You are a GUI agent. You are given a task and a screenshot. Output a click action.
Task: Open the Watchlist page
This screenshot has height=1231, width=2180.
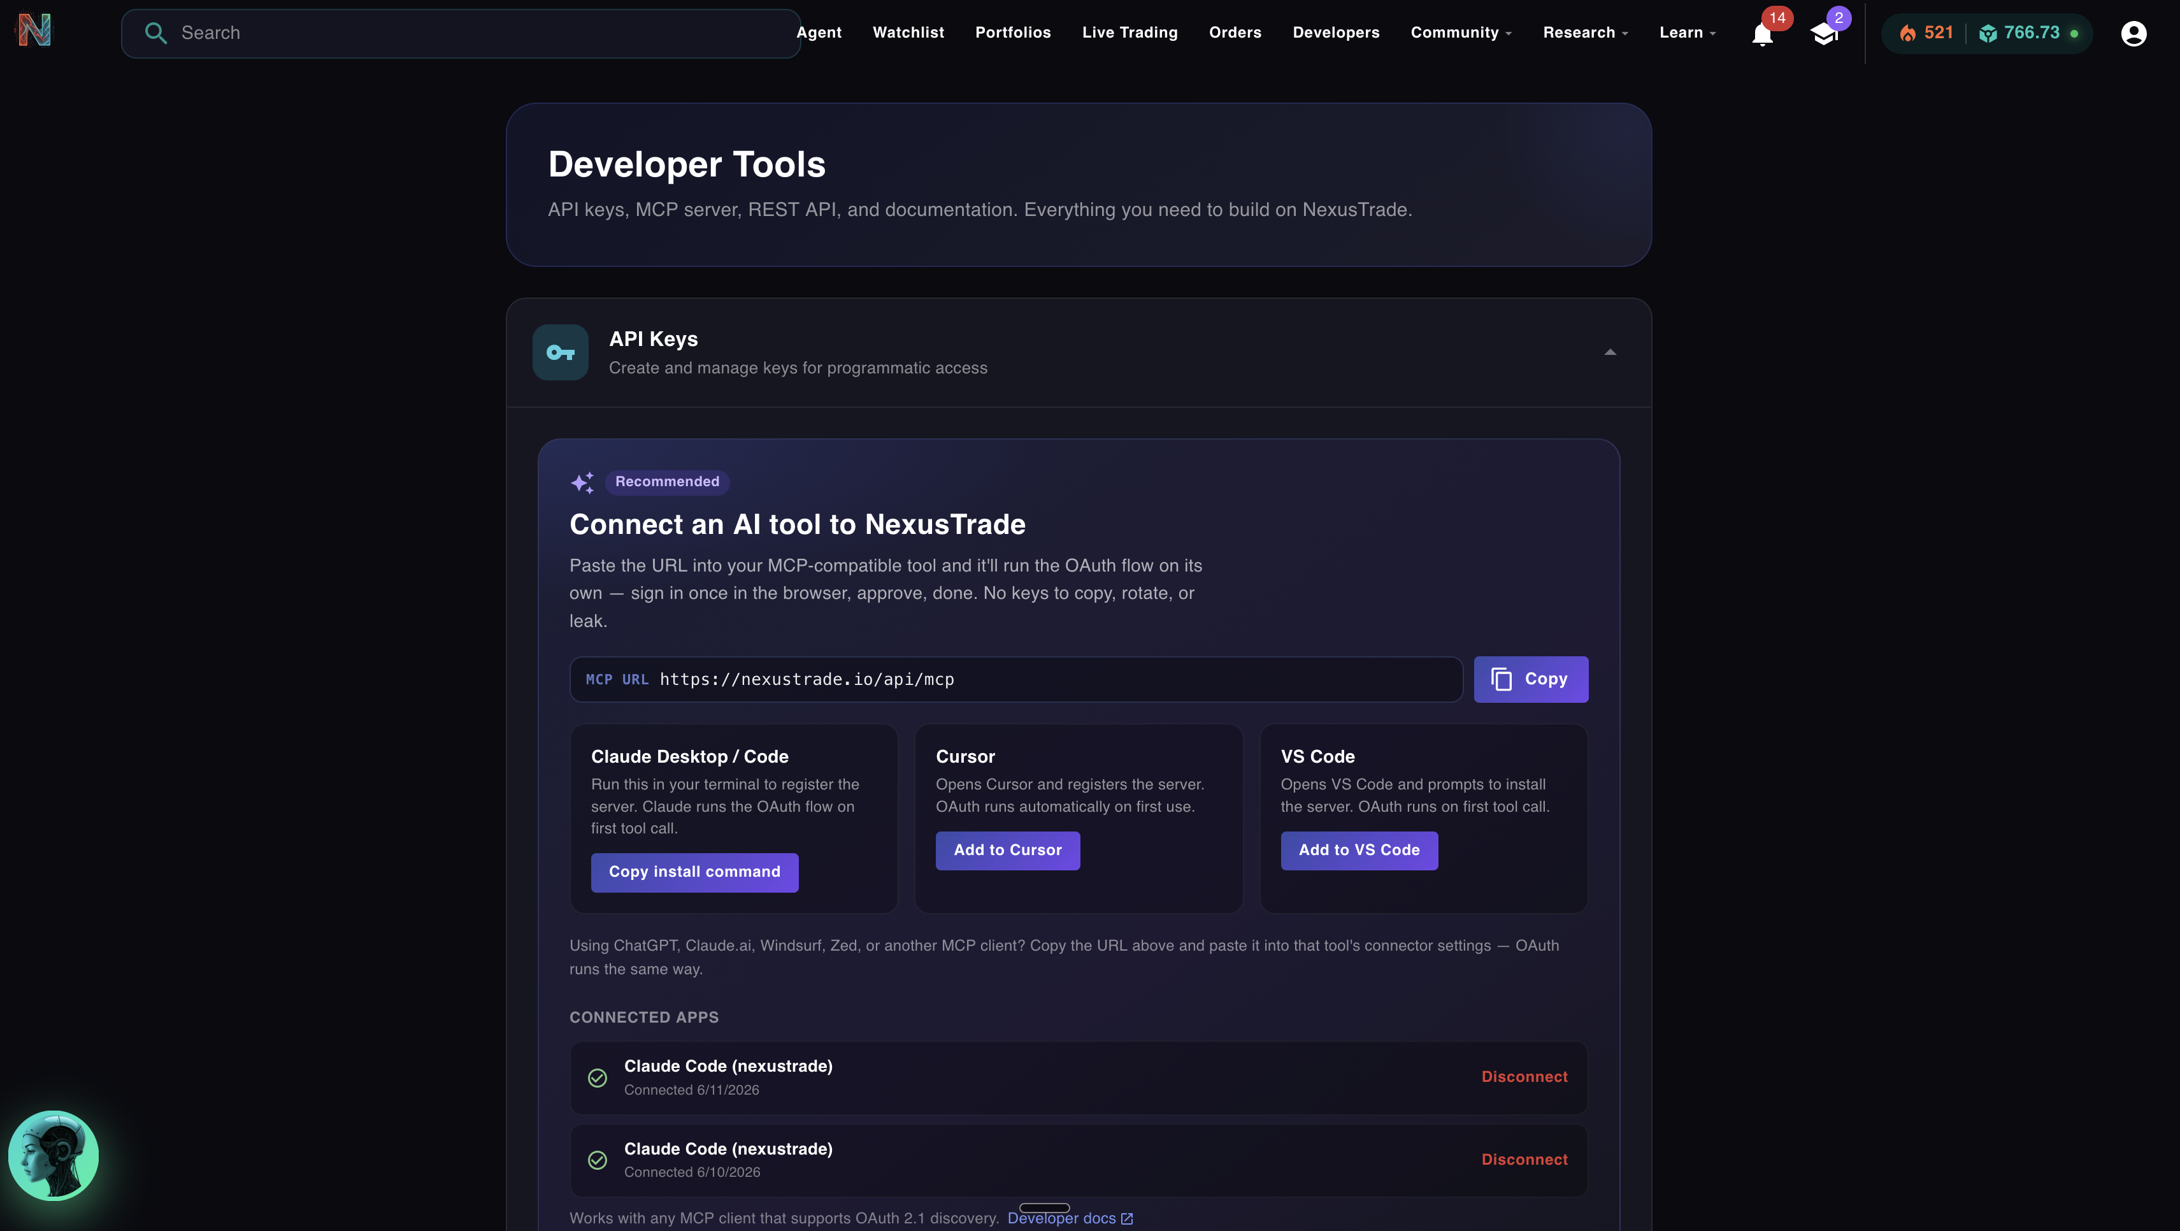[x=908, y=32]
